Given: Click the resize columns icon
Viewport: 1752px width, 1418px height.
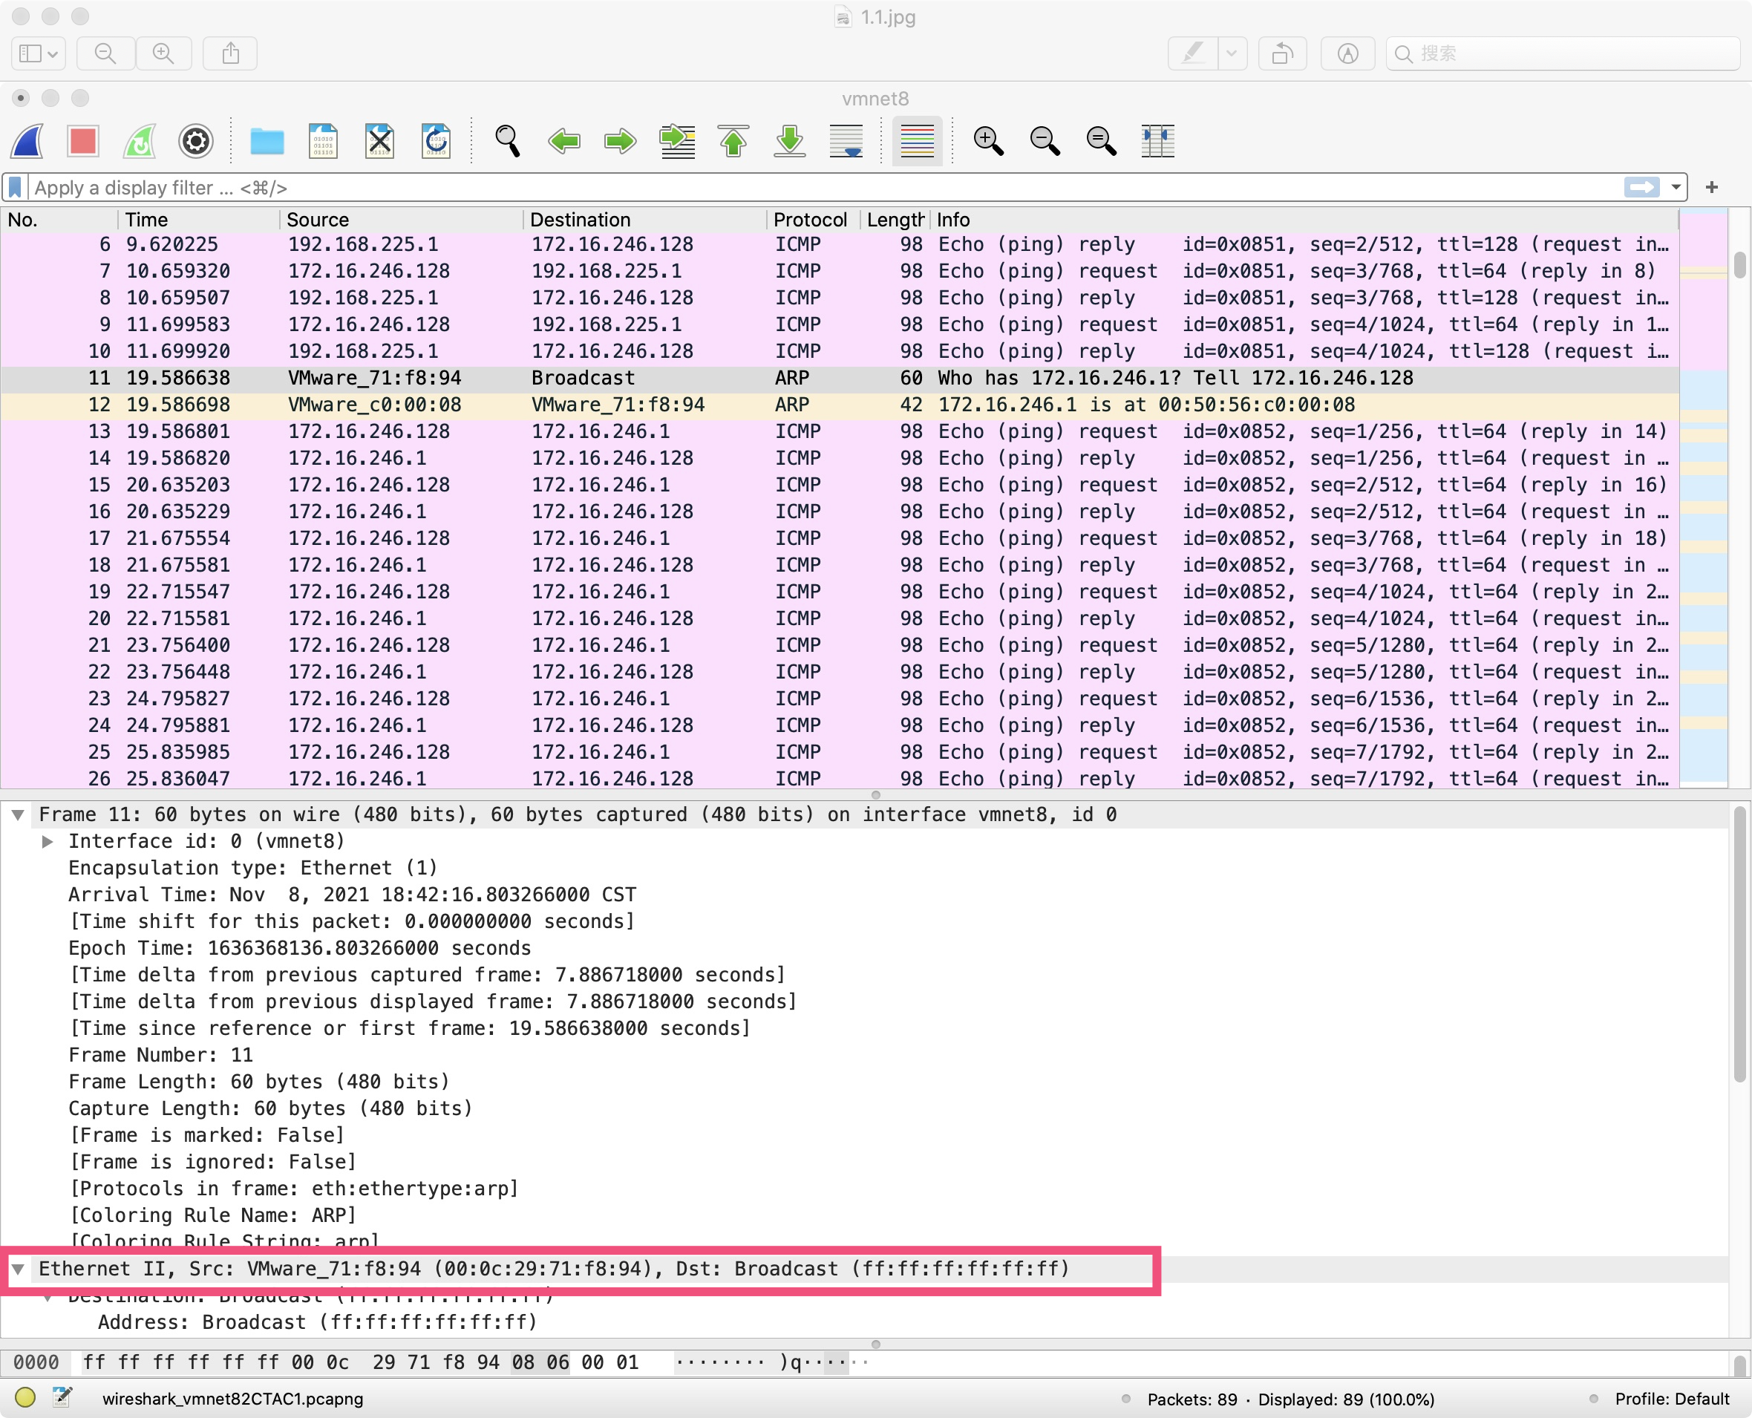Looking at the screenshot, I should [x=1157, y=141].
